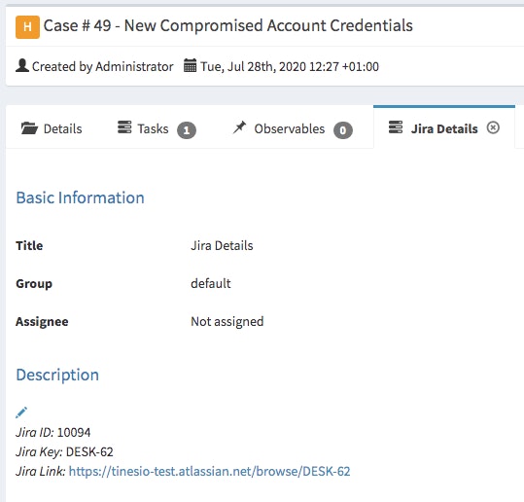Click the orange H severity badge
This screenshot has height=502, width=524.
pyautogui.click(x=27, y=27)
